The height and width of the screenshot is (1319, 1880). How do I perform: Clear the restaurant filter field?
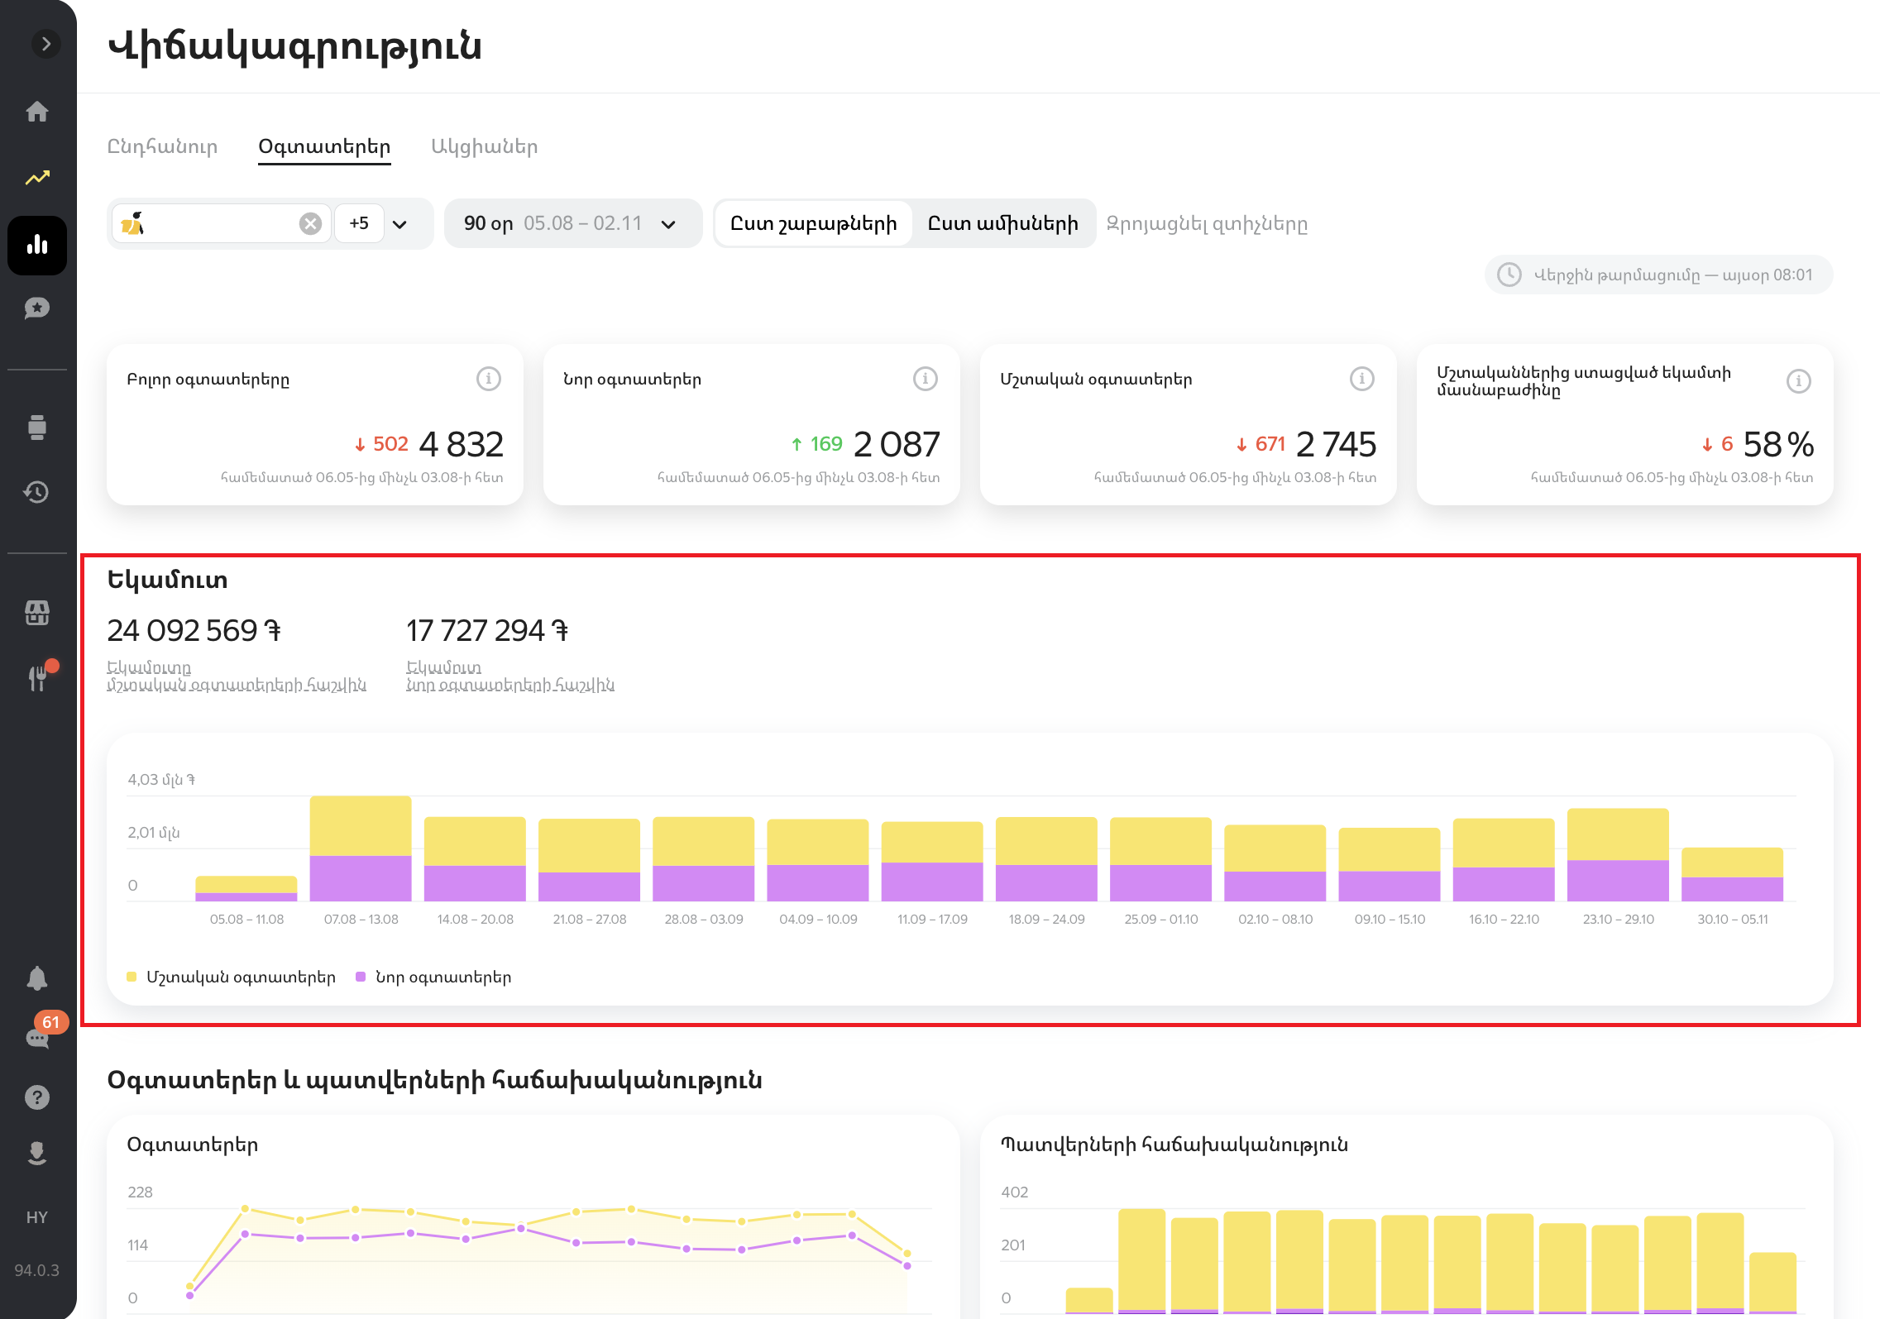tap(310, 223)
